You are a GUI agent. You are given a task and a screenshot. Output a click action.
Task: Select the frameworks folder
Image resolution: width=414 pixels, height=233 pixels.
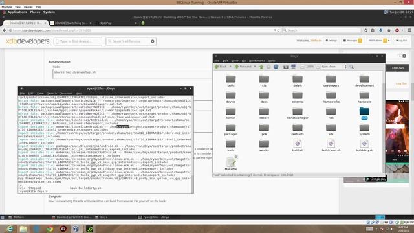(331, 97)
